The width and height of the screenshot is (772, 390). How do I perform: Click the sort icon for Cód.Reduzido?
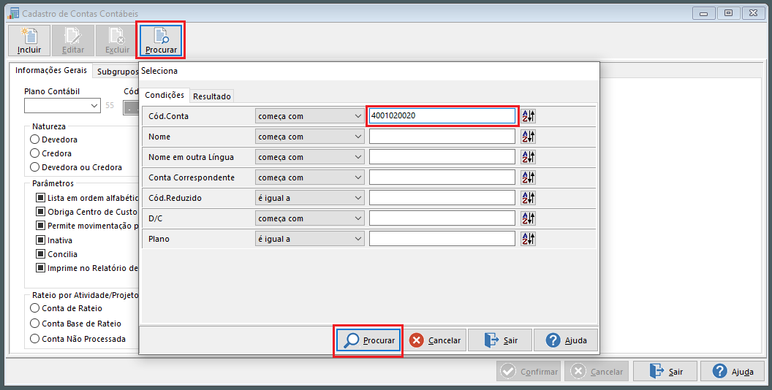tap(528, 198)
